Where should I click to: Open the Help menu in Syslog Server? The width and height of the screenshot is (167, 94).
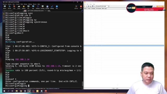[94, 4]
